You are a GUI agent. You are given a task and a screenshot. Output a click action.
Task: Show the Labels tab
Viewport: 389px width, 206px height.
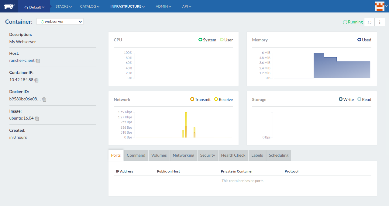pyautogui.click(x=257, y=155)
